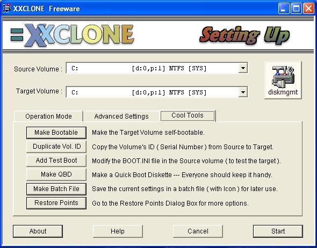This screenshot has height=248, width=317.
Task: Click the Make Batch File button
Action: [x=56, y=189]
